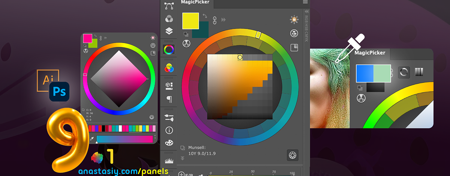Viewport: 450px width, 176px height.
Task: Click the eyedropper beside the left gradient bar
Action: tap(91, 139)
